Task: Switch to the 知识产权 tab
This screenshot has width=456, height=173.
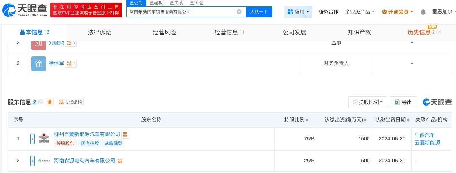Action: (x=359, y=32)
